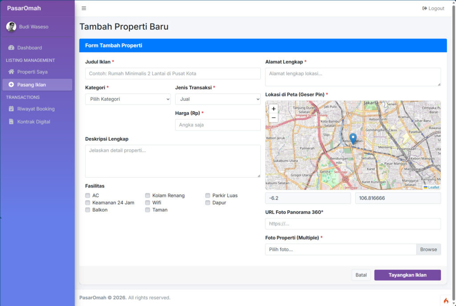Click the Dashboard speedometer icon
456x306 pixels.
pos(11,48)
